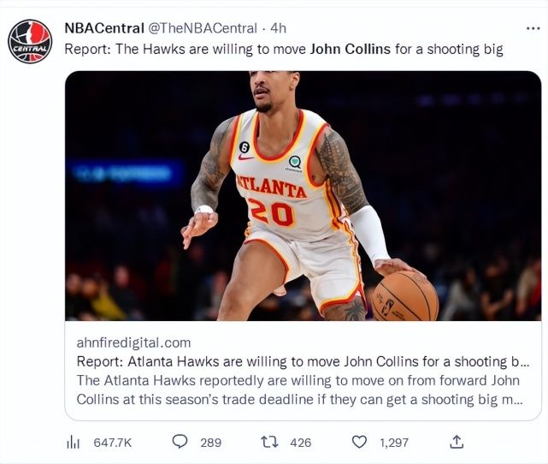
Task: Click the 426 retweets count
Action: click(x=300, y=443)
